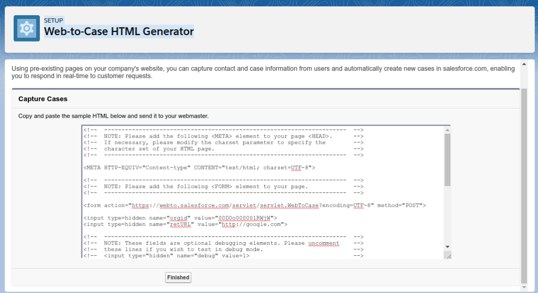Viewport: 538px width, 293px height.
Task: Click the Web-to-Case HTML Generator title
Action: click(x=119, y=32)
